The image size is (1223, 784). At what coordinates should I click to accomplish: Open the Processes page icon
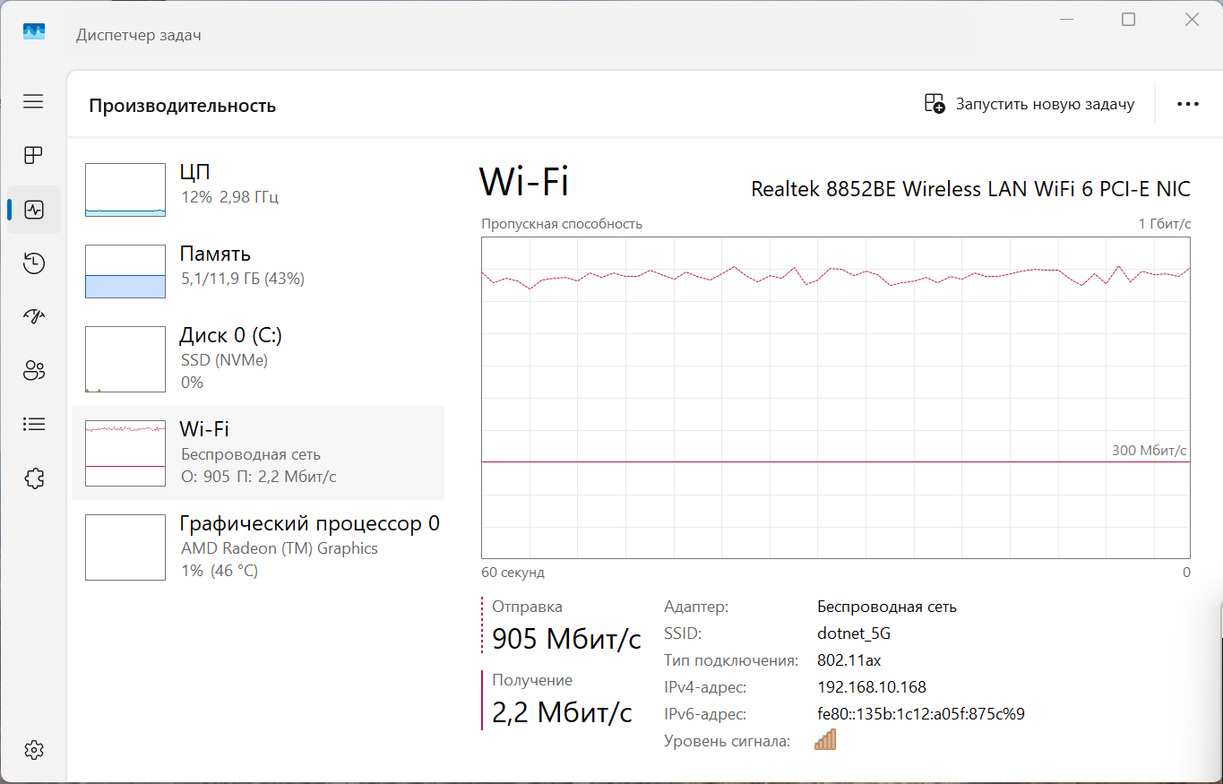pyautogui.click(x=33, y=155)
